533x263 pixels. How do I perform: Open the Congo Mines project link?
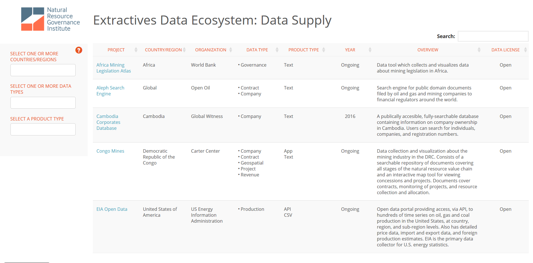click(x=110, y=151)
